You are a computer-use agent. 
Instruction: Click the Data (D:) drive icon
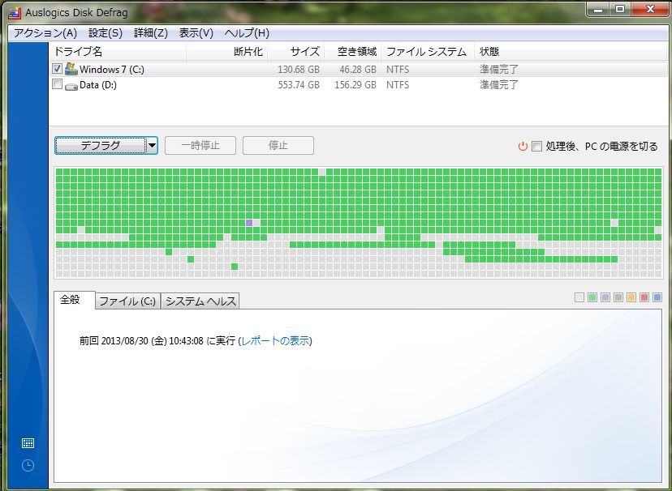[71, 85]
